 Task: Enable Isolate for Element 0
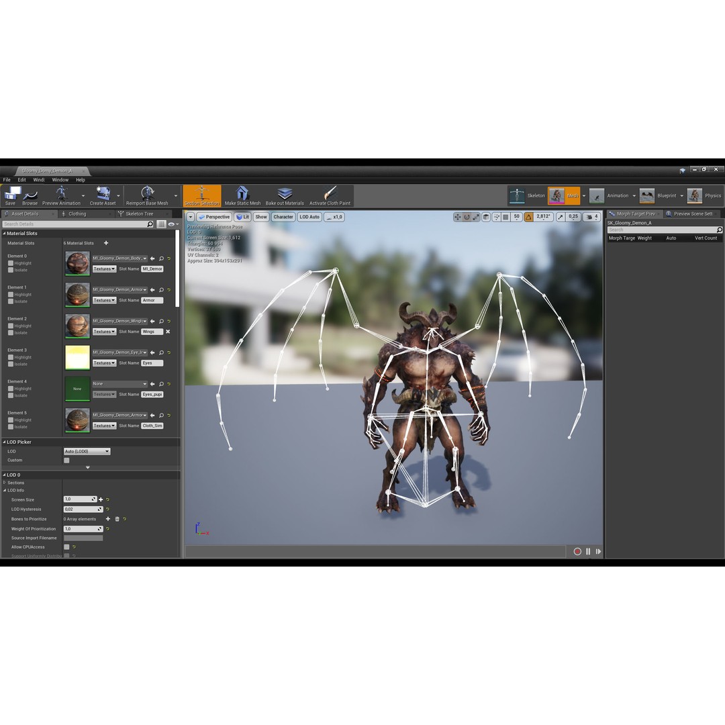[11, 270]
